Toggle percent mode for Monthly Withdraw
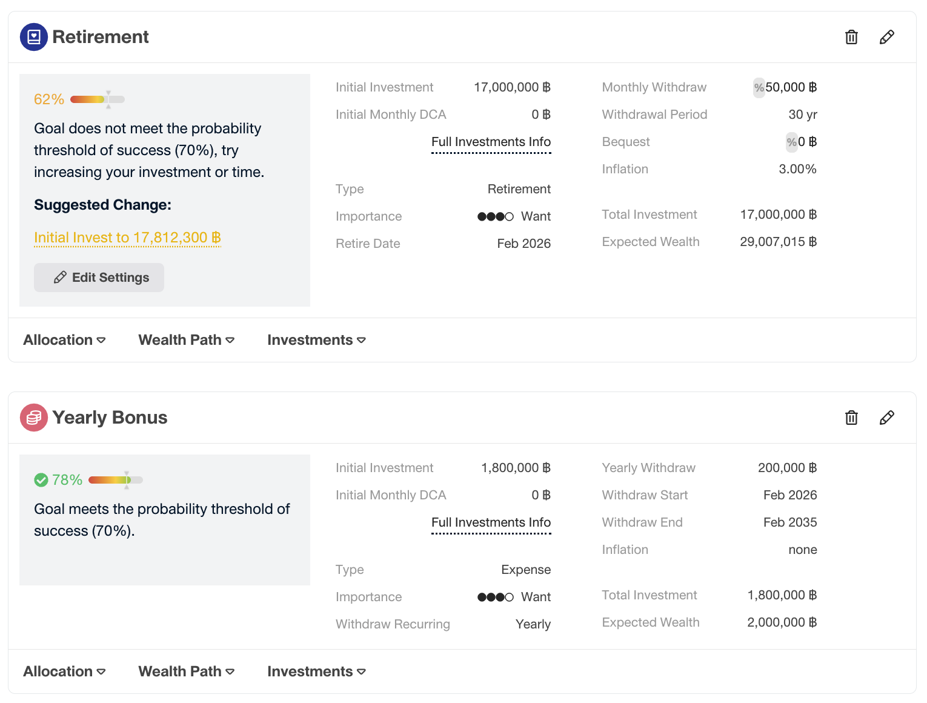 759,88
